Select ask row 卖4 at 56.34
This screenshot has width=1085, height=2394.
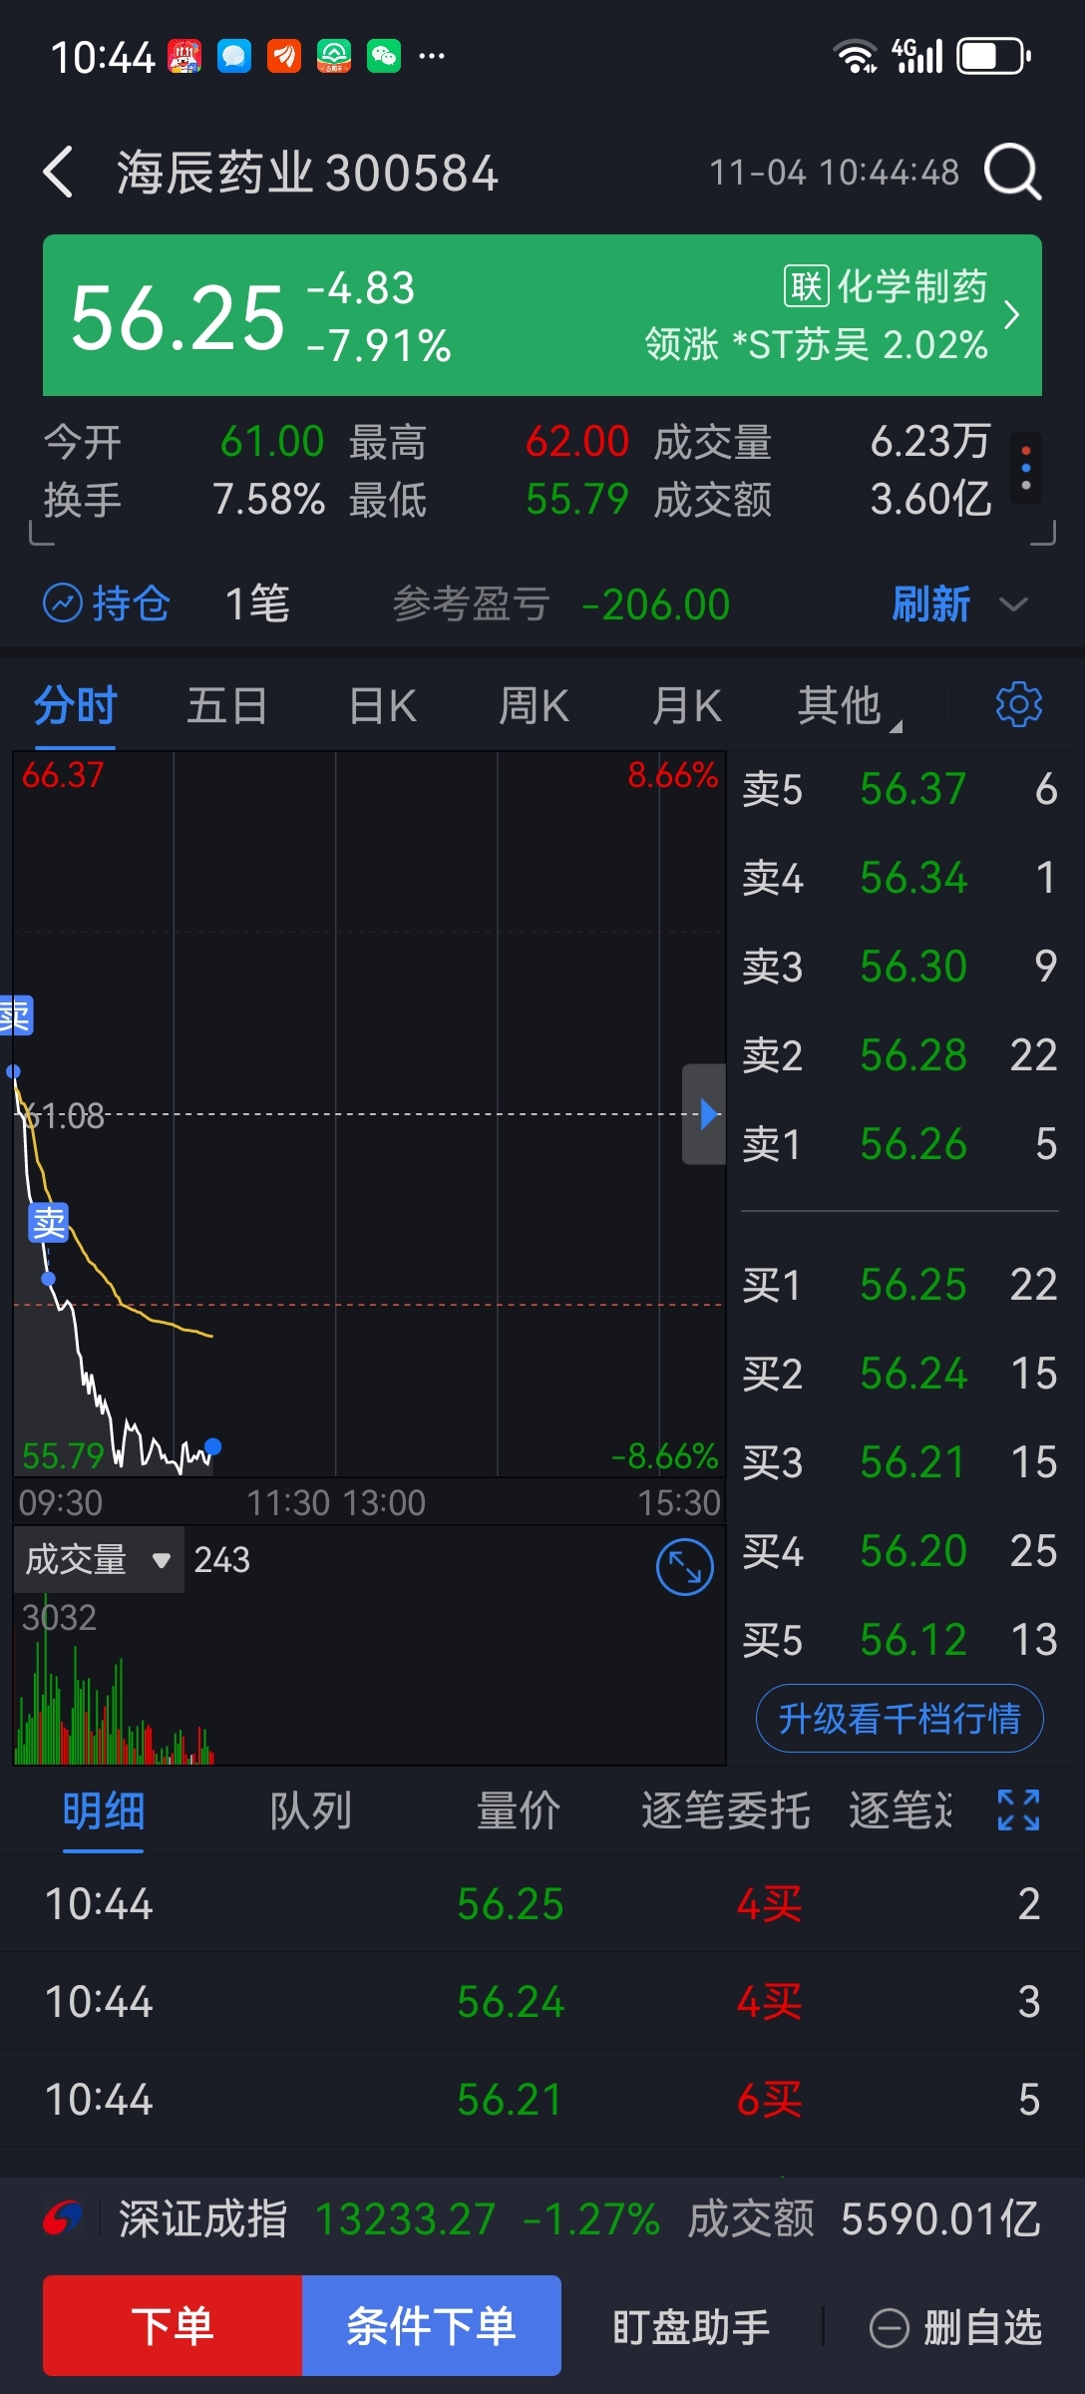click(900, 878)
